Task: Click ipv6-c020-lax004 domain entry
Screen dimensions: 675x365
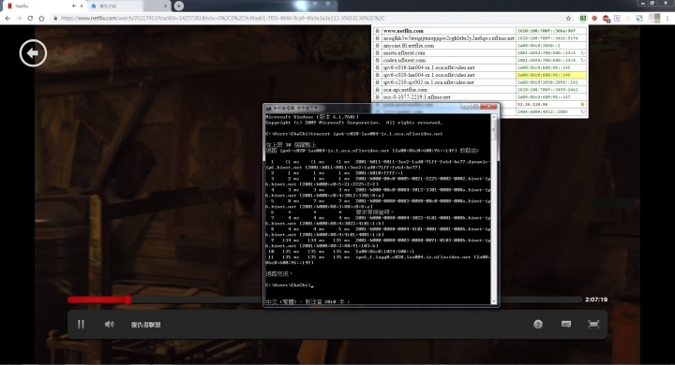Action: pos(428,75)
